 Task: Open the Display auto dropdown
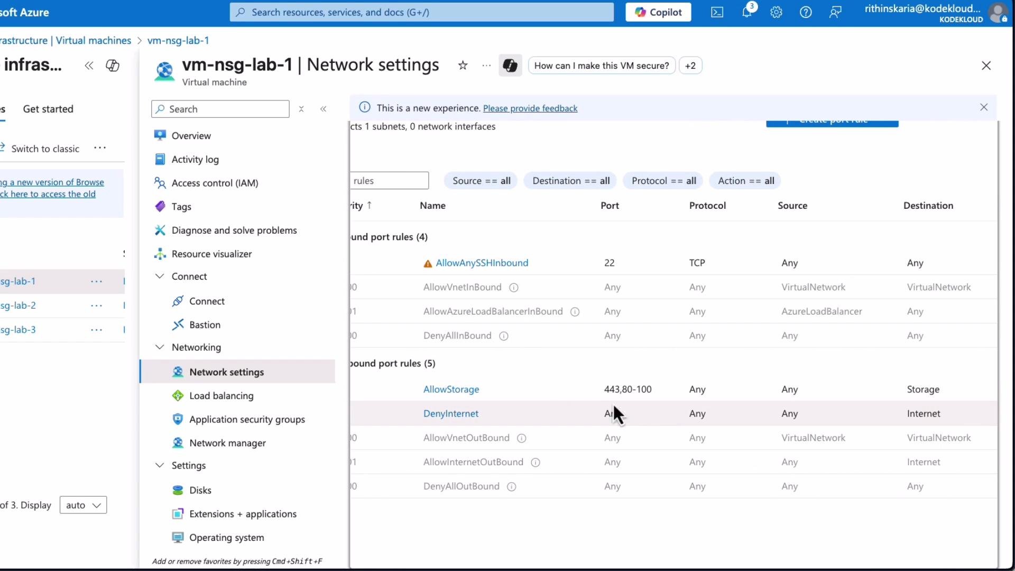pos(83,505)
